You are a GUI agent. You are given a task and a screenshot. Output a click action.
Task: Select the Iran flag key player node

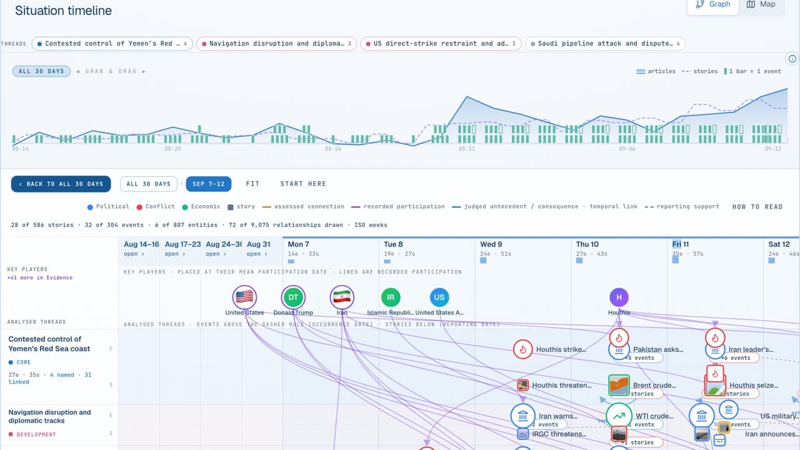click(x=342, y=297)
